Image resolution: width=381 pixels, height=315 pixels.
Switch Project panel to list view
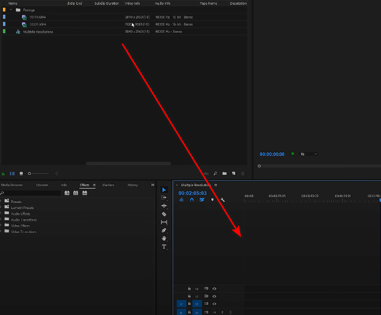12,173
